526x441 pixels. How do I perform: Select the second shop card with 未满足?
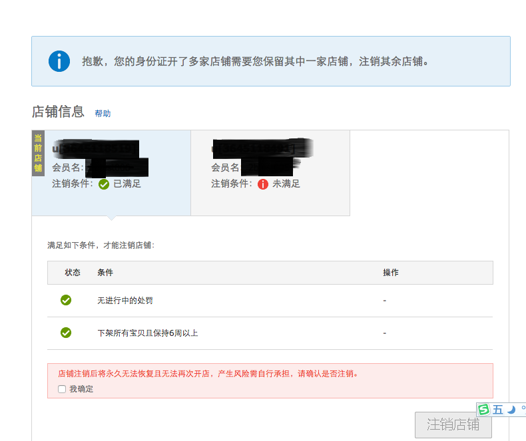coord(270,173)
